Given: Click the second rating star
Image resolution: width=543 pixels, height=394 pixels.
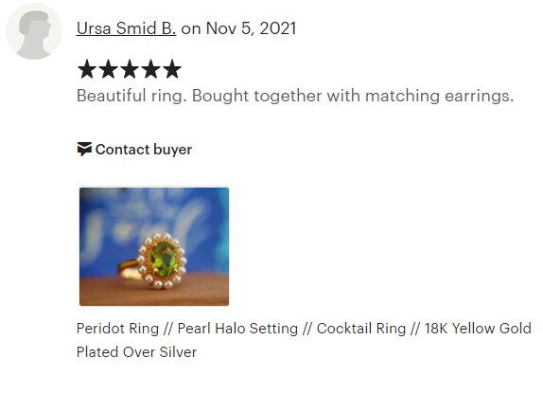Looking at the screenshot, I should coord(108,69).
